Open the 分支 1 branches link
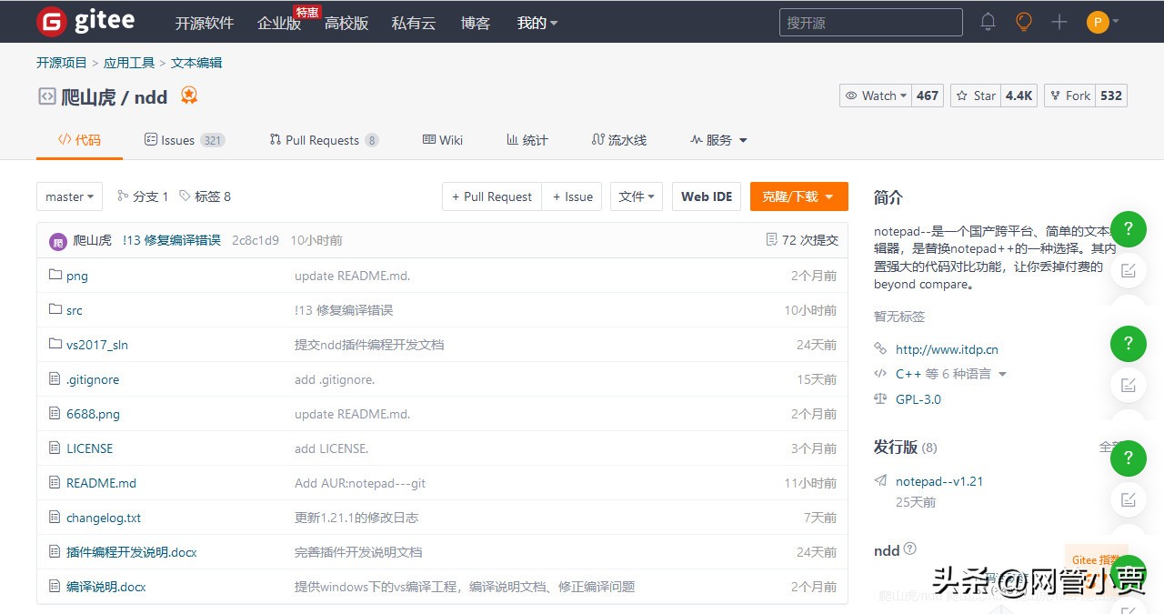Viewport: 1164px width, 614px height. [x=143, y=196]
